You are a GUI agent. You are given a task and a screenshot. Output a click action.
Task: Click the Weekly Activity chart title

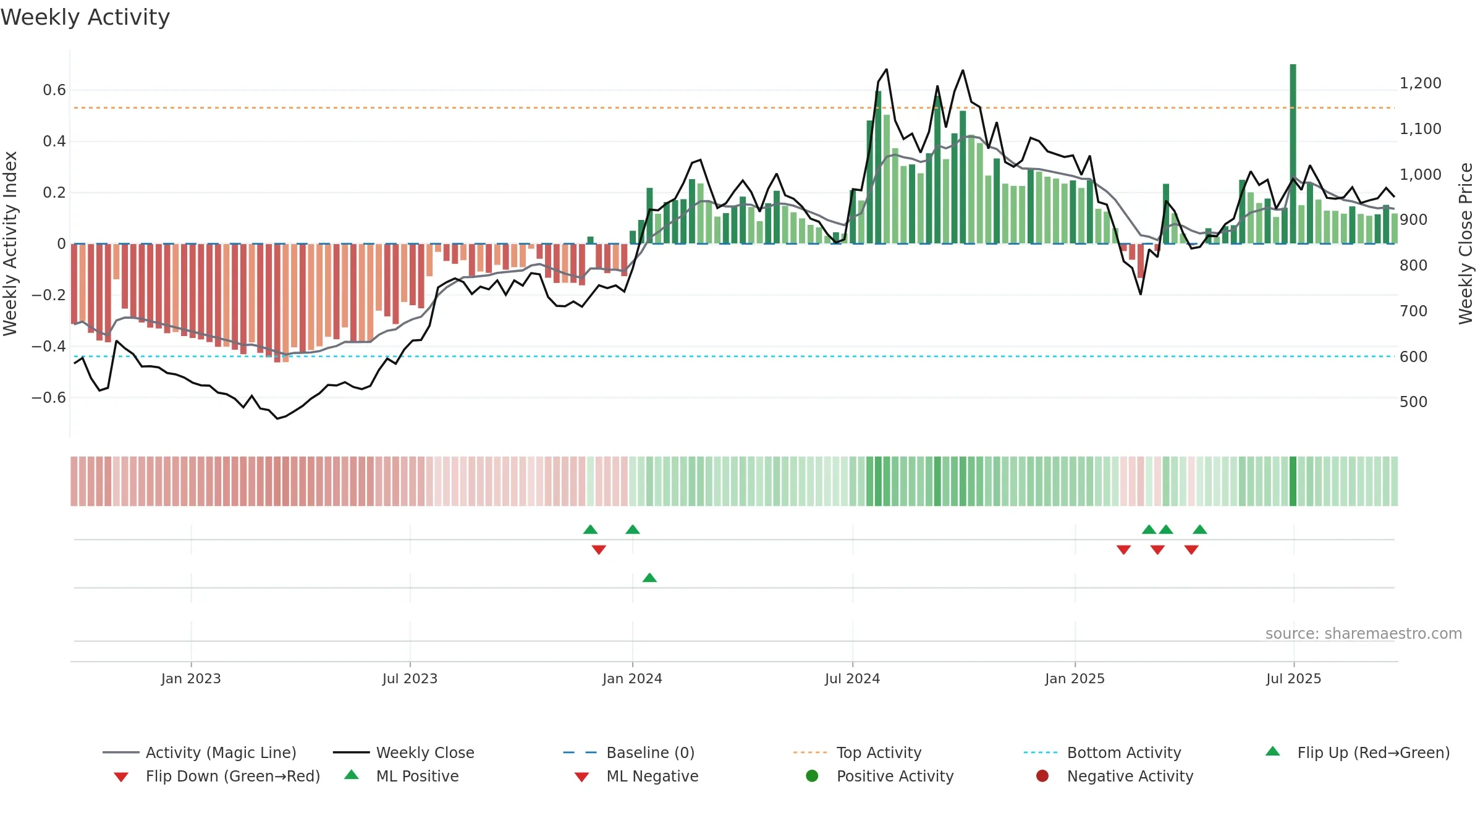[85, 17]
